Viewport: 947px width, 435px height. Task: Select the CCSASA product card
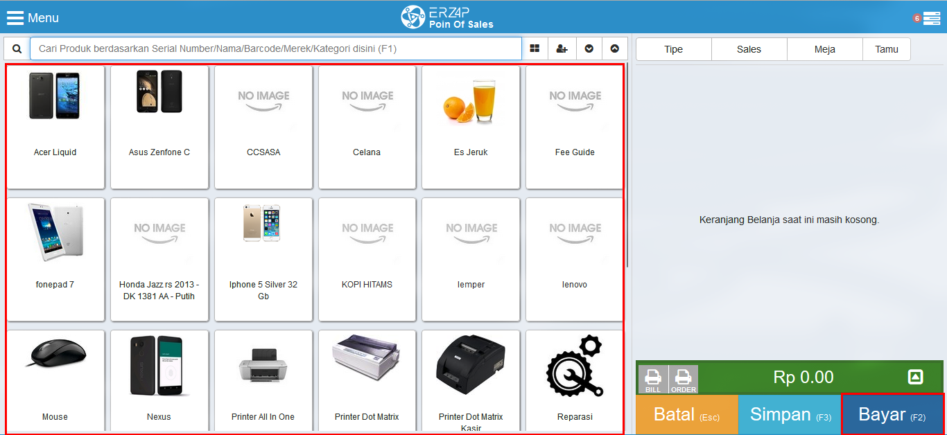[x=263, y=127]
